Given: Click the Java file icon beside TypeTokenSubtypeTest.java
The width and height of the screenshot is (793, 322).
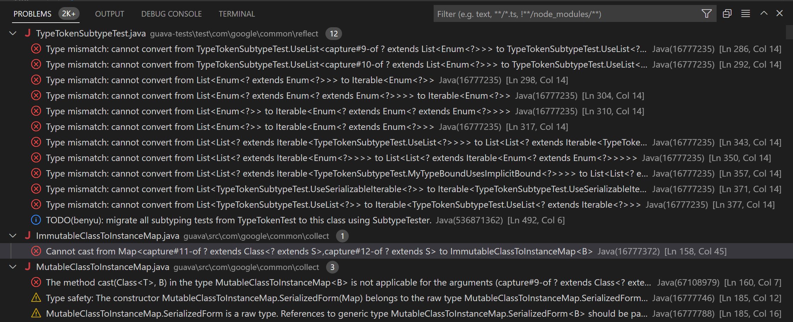Looking at the screenshot, I should pos(28,33).
